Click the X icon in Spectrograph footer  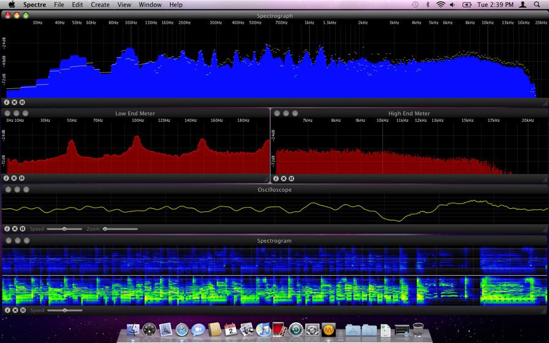tap(14, 102)
